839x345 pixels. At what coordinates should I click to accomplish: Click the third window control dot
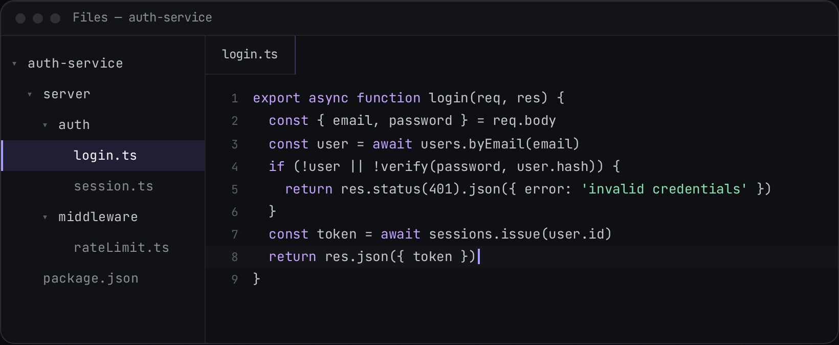coord(55,18)
